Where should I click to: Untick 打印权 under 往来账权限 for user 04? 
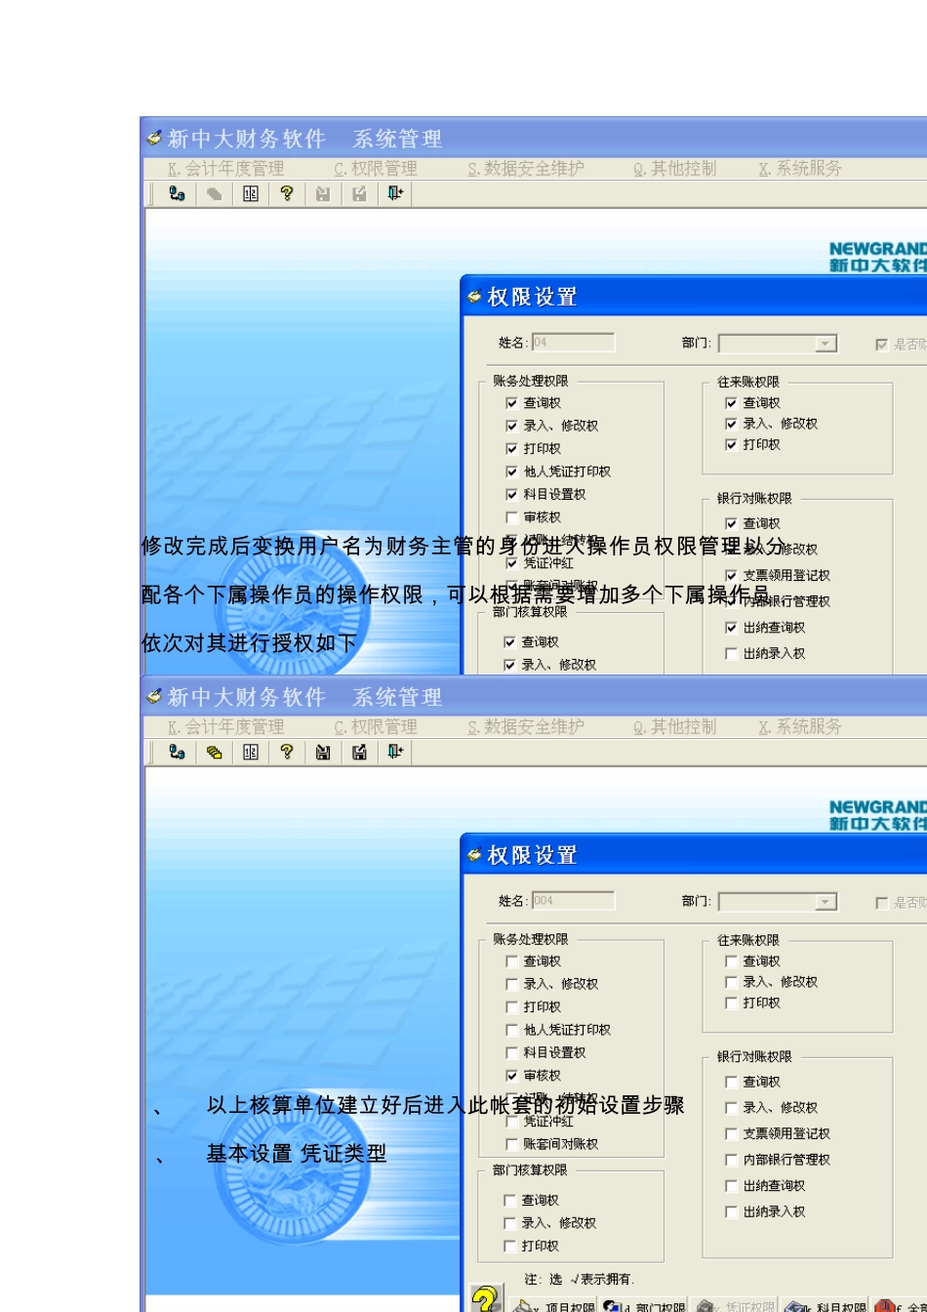731,445
